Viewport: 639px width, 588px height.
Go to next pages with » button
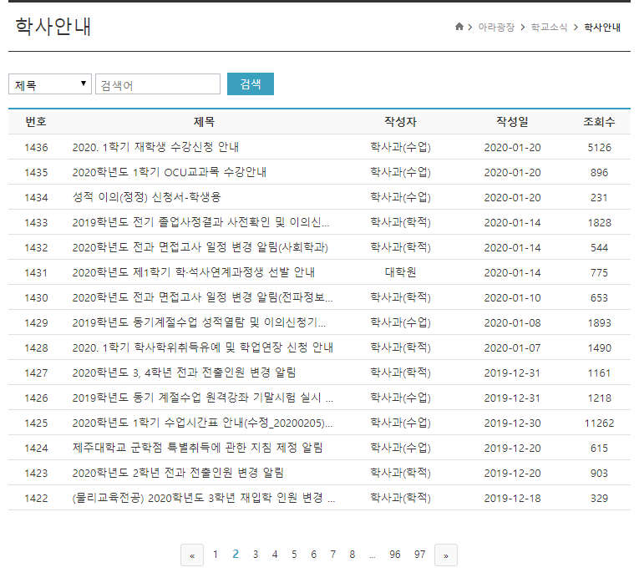pos(446,555)
